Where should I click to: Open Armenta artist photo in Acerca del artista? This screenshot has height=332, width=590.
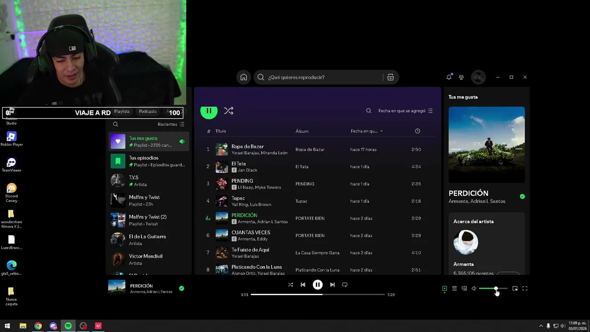point(466,242)
